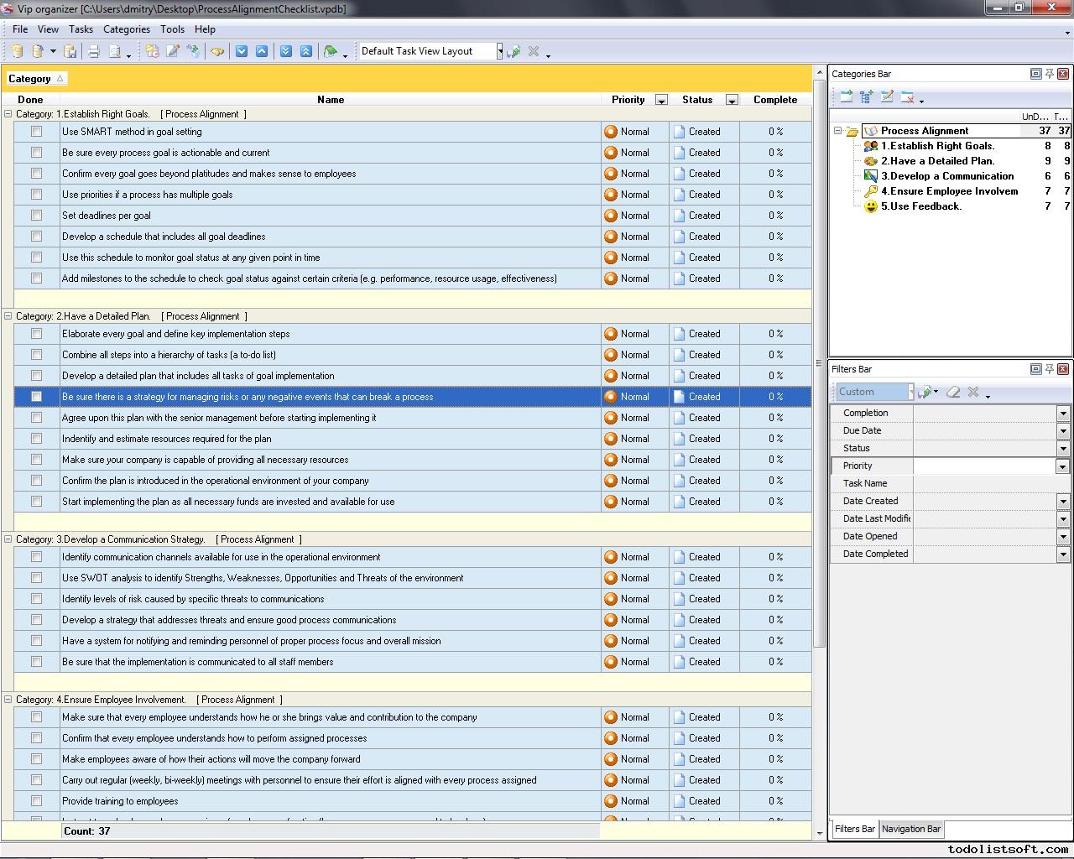
Task: Switch to the Navigation Bar tab
Action: (x=911, y=829)
